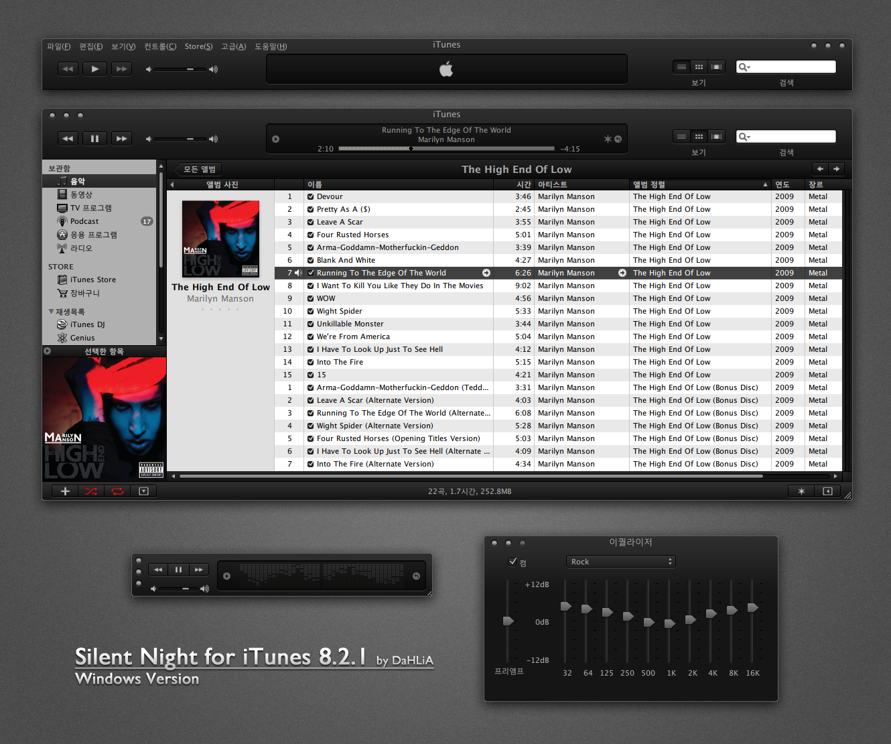Switch to Cover Flow view in top window
Image resolution: width=891 pixels, height=744 pixels.
pyautogui.click(x=717, y=67)
